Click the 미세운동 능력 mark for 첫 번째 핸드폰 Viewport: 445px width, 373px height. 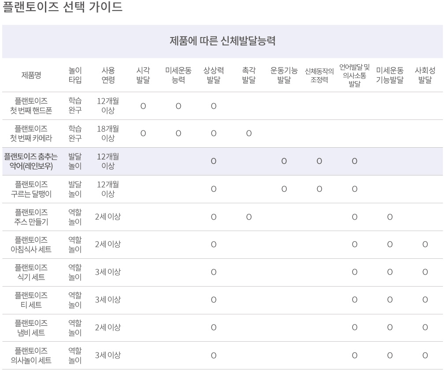tap(178, 106)
